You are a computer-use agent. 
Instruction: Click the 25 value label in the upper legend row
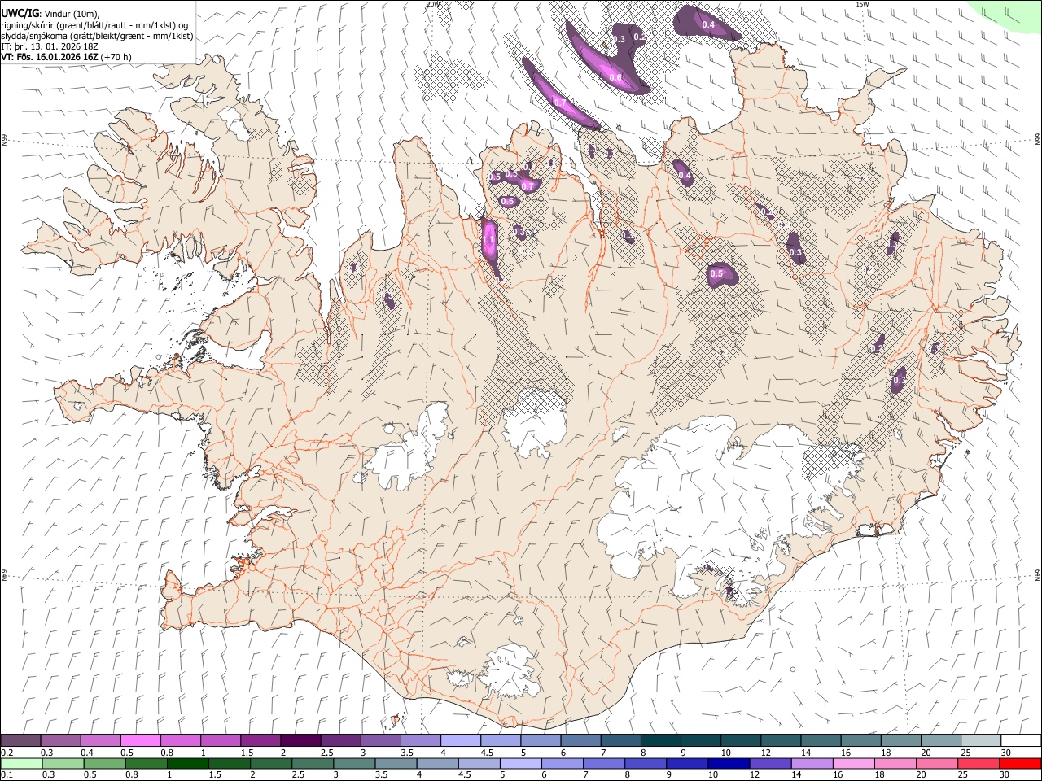pyautogui.click(x=965, y=753)
